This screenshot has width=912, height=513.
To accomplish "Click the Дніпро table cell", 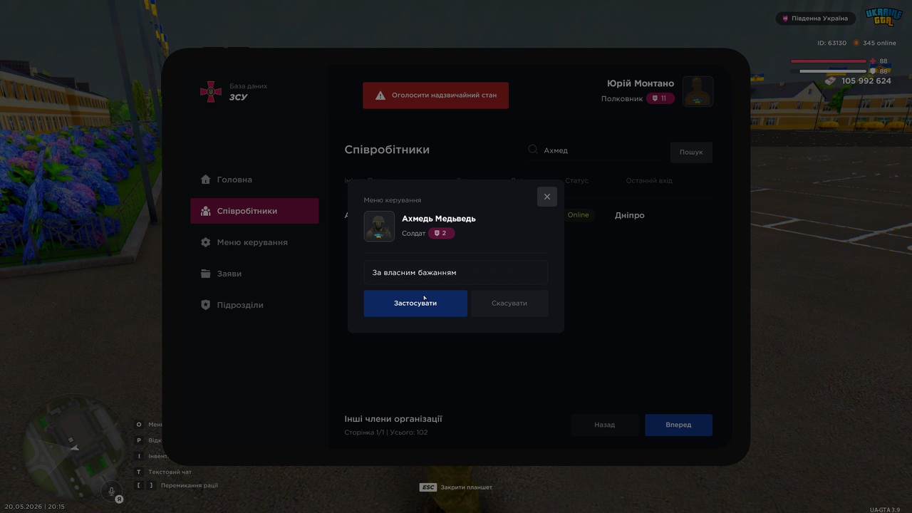I will (x=630, y=215).
